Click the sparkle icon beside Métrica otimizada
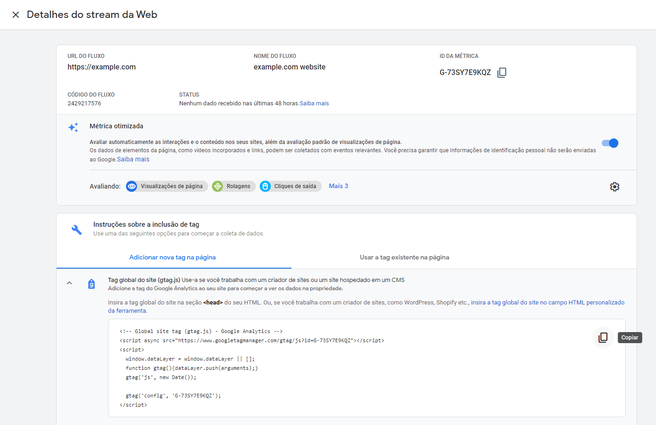Screen dimensions: 656x425 coord(73,127)
